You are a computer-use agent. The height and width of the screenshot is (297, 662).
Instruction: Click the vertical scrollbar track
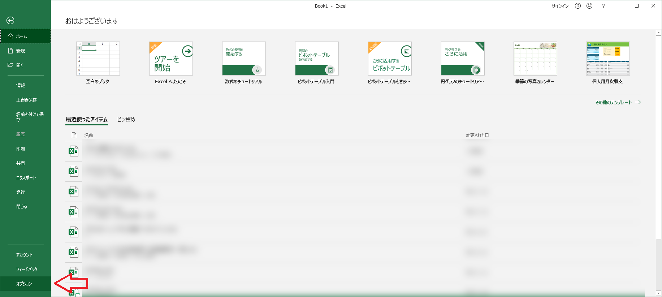(658, 265)
